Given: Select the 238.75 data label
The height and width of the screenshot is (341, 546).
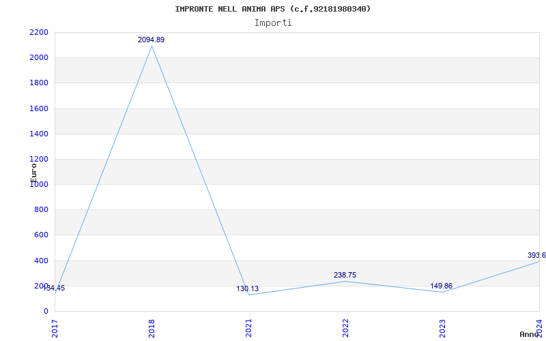Looking at the screenshot, I should coord(345,276).
